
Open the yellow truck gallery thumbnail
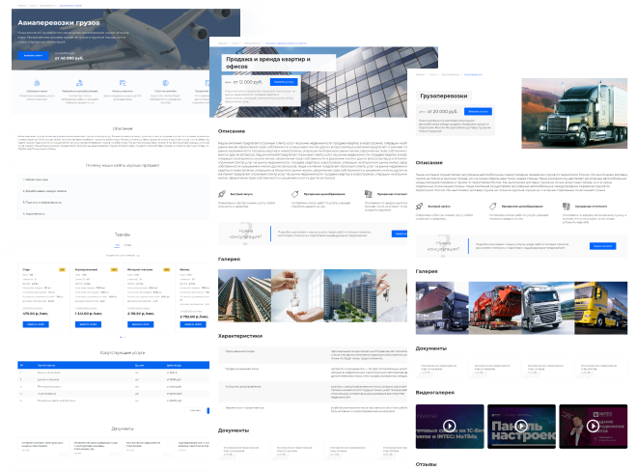[600, 308]
